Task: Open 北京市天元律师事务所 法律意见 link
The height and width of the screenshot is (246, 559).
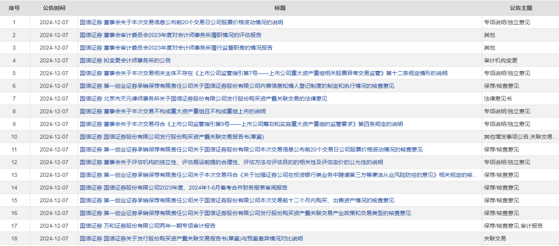Action: (x=203, y=99)
